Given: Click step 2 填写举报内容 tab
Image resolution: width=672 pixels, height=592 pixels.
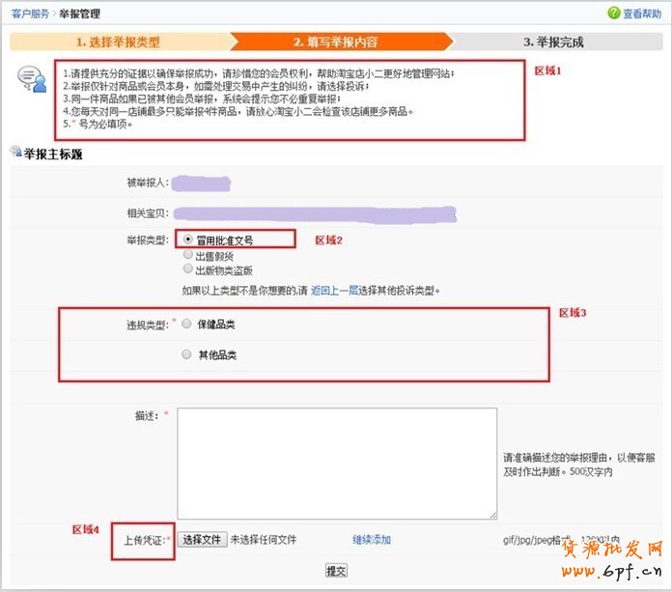Looking at the screenshot, I should [338, 42].
